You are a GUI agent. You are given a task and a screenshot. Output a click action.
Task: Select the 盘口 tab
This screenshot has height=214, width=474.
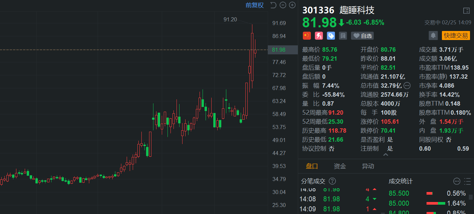312,166
